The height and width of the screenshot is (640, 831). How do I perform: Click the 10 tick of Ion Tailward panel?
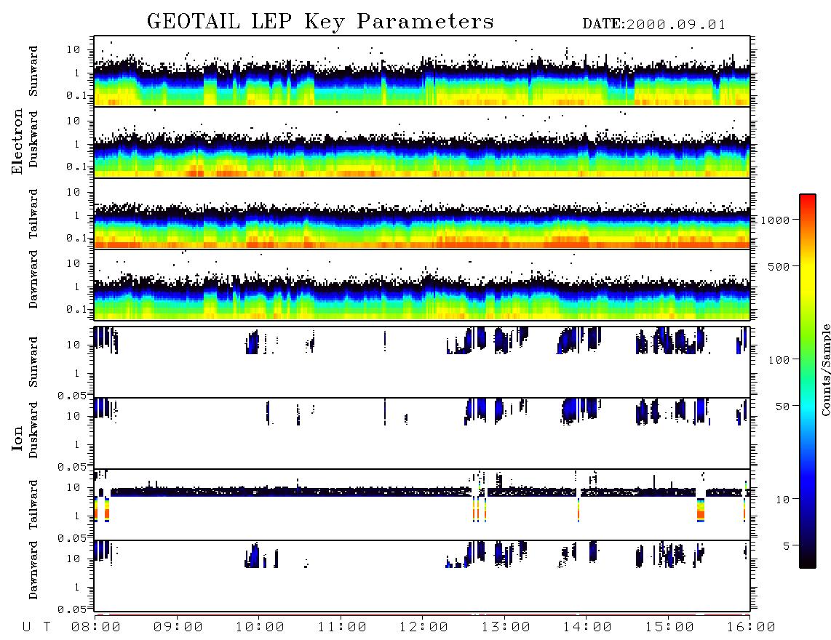[x=73, y=487]
